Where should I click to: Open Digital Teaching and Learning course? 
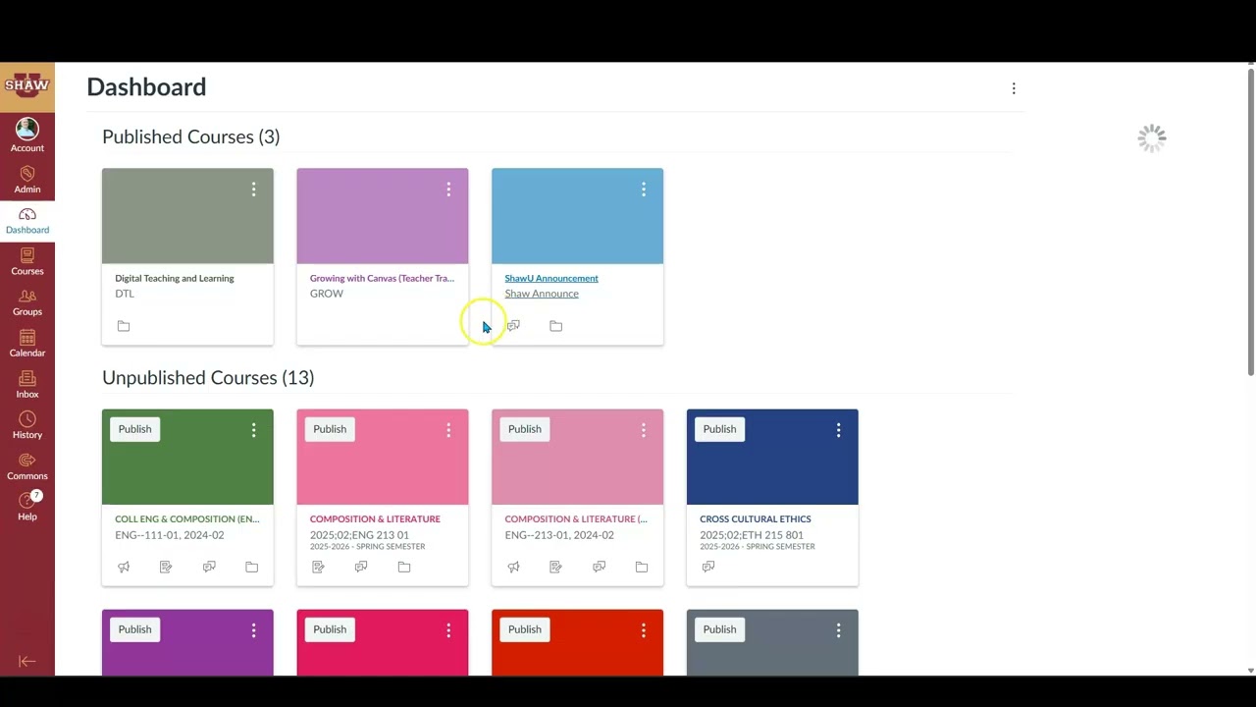click(x=175, y=278)
